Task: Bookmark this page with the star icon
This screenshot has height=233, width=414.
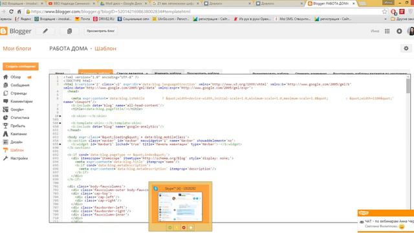Action: (384, 12)
